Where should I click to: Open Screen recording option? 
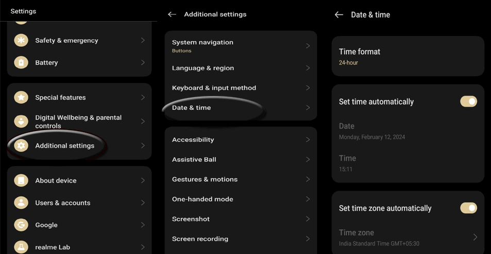pyautogui.click(x=241, y=239)
